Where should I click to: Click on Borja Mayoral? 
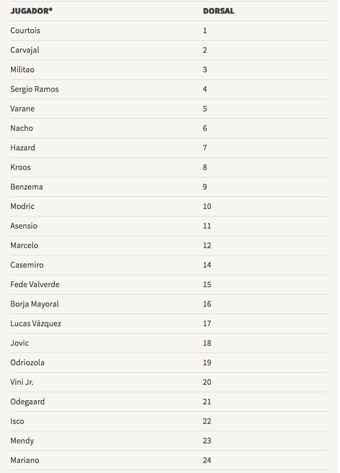pos(34,304)
